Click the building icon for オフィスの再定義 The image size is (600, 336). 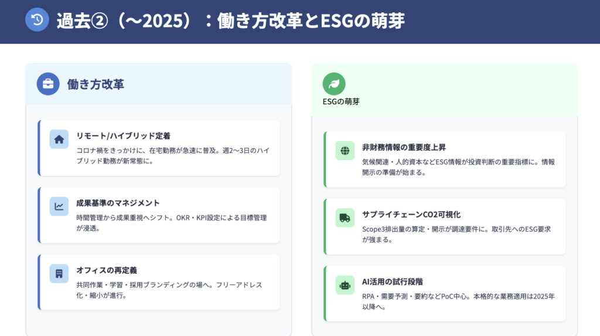pyautogui.click(x=59, y=274)
